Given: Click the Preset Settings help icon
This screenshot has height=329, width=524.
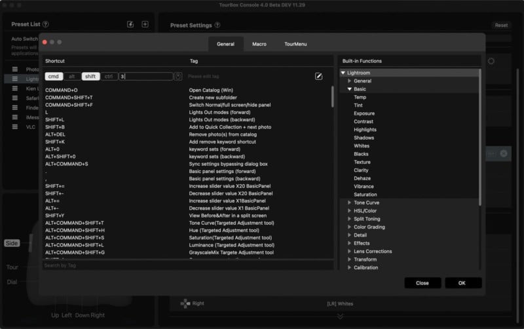Looking at the screenshot, I should click(x=217, y=25).
